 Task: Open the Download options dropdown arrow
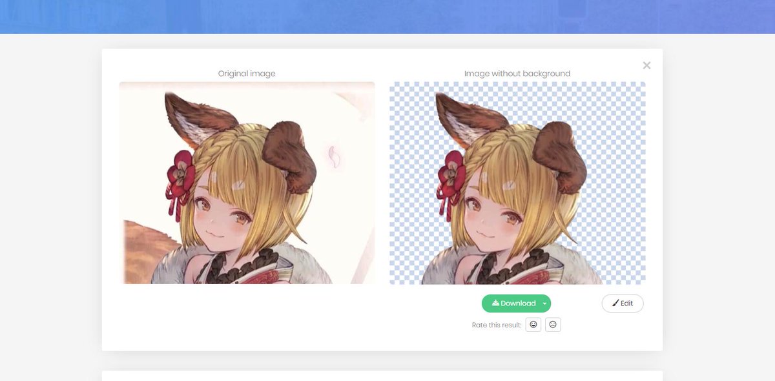[x=545, y=304]
